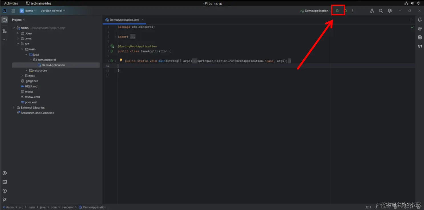This screenshot has height=210, width=424.
Task: Open the Ubuntu Activities overview
Action: pyautogui.click(x=11, y=3)
